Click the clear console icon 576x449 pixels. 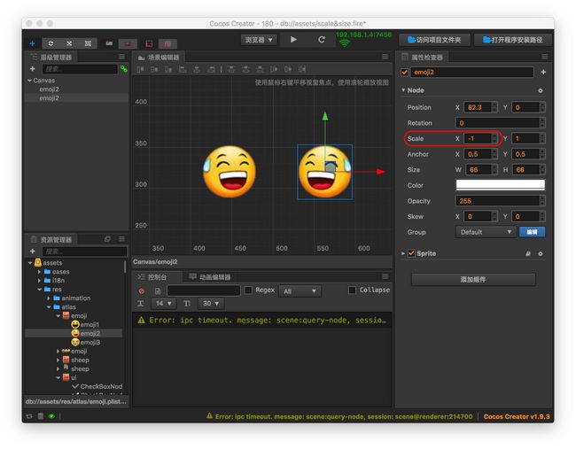click(142, 290)
